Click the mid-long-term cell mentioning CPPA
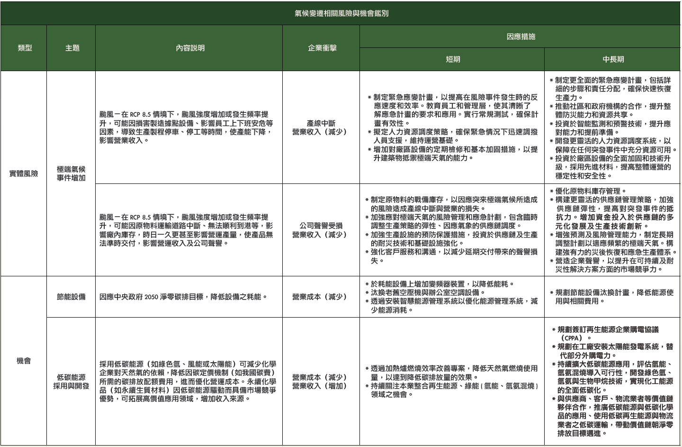This screenshot has width=682, height=447. point(612,382)
